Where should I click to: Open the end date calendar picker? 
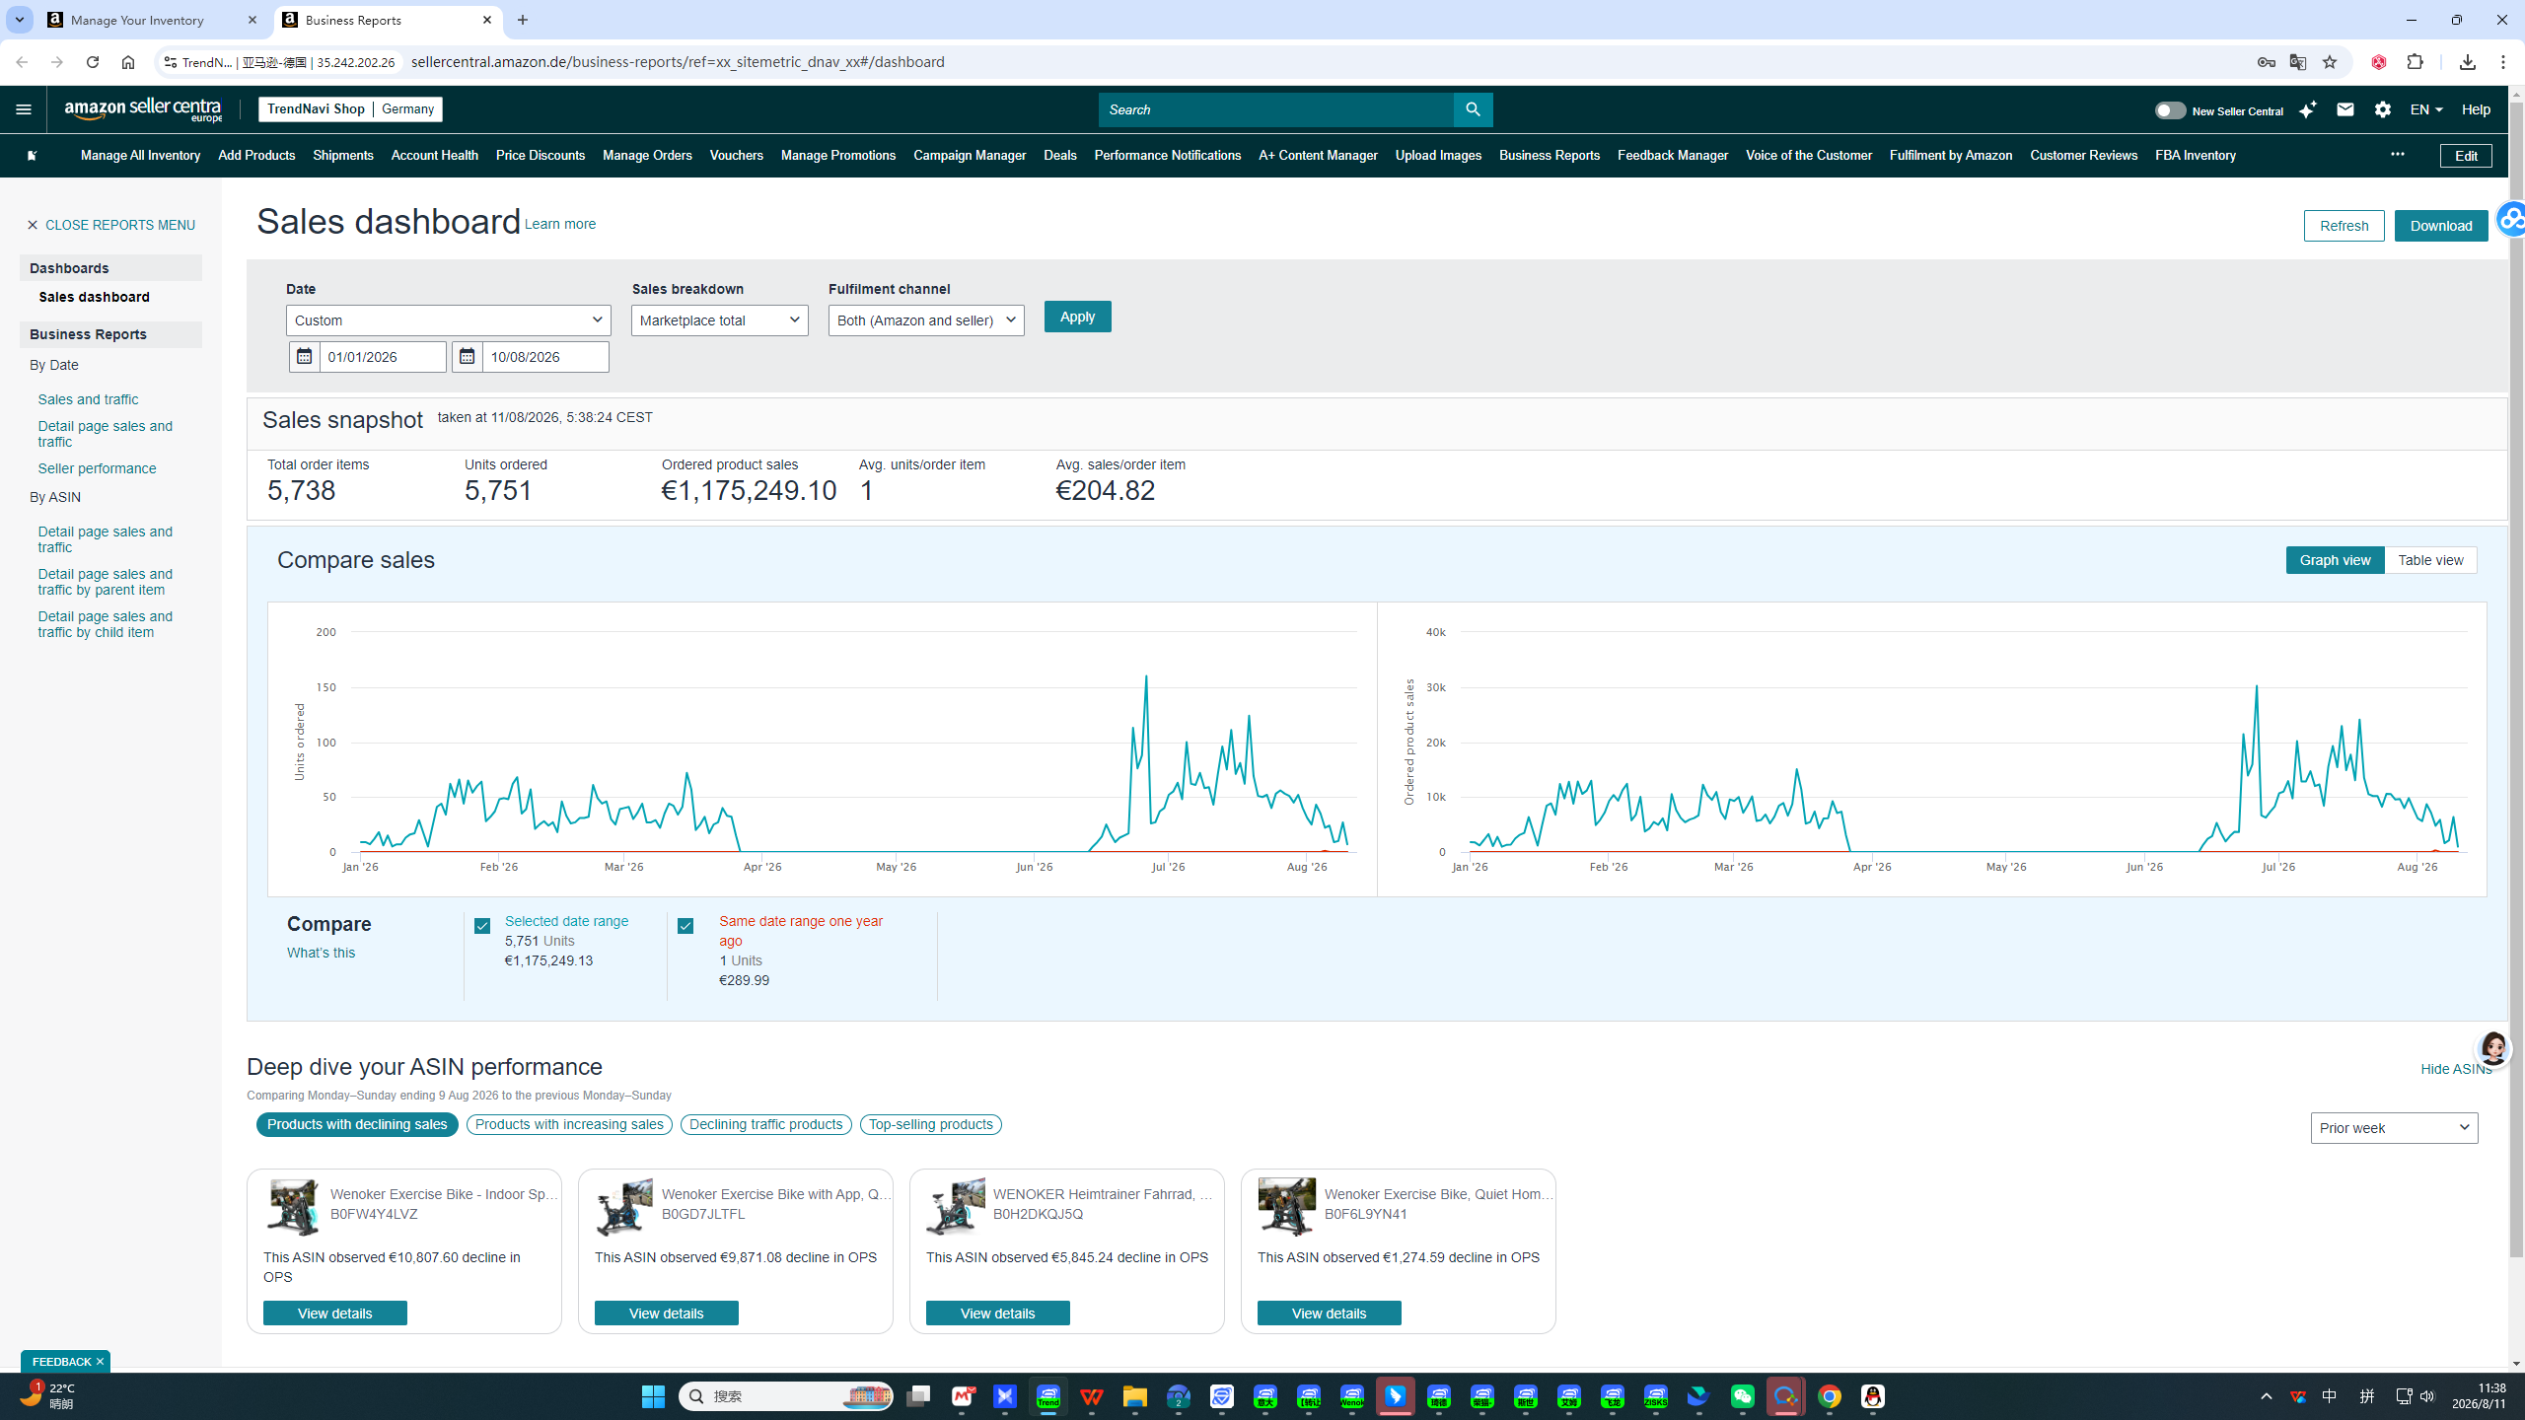(x=467, y=357)
